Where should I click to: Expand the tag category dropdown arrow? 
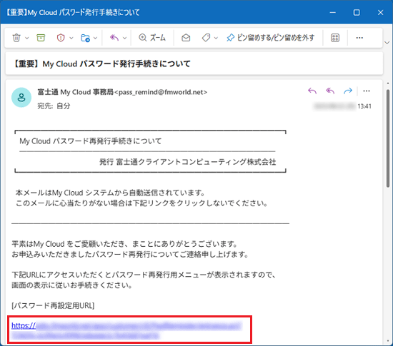pos(216,38)
